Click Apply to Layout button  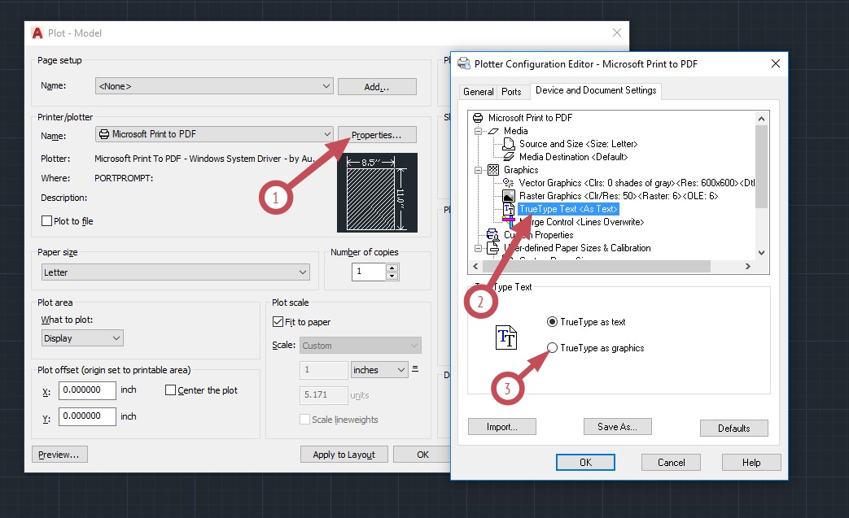pos(344,455)
